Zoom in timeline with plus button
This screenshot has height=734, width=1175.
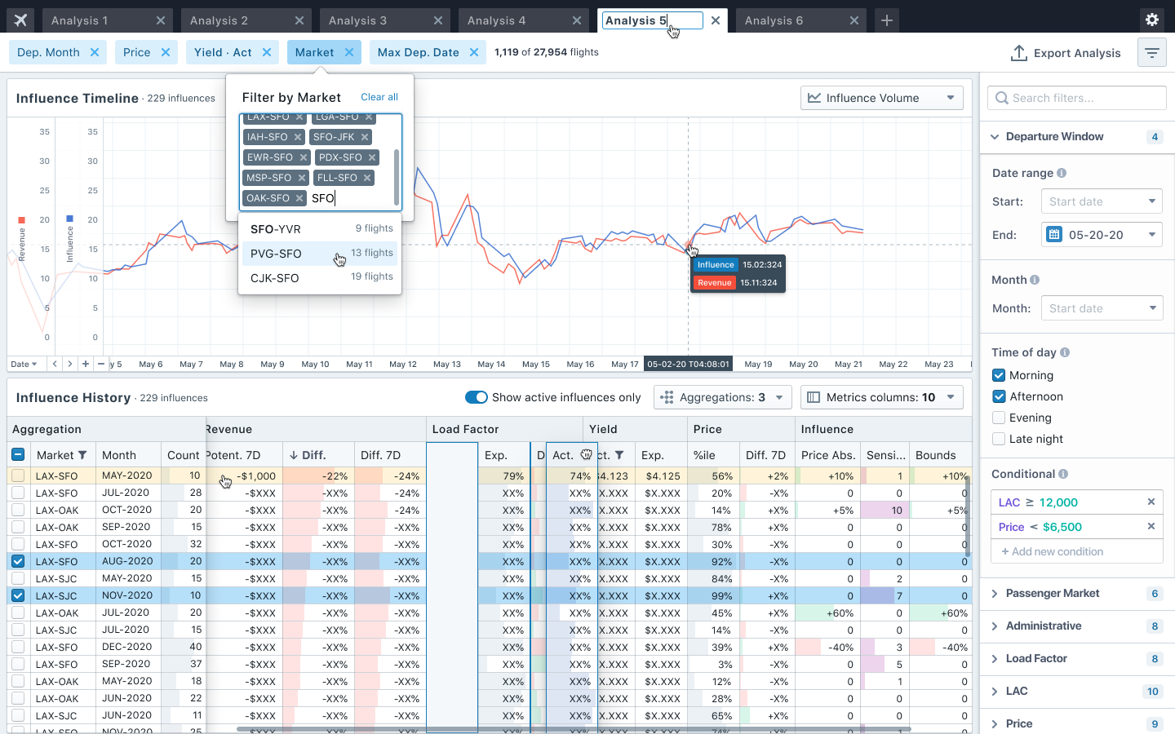[x=86, y=364]
